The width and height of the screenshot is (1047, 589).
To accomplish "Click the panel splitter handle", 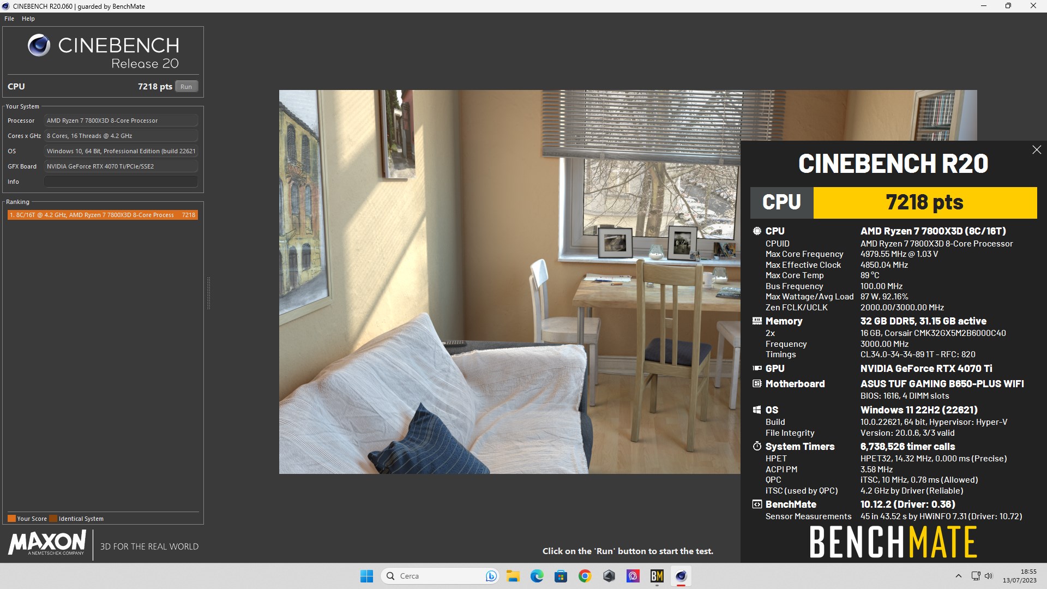I will point(208,293).
